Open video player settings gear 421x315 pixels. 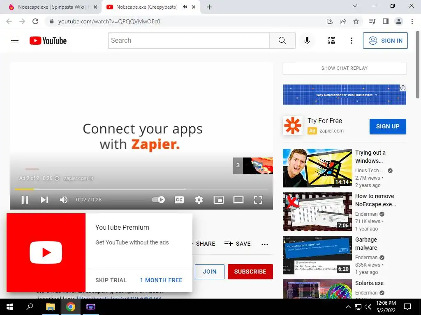click(199, 200)
